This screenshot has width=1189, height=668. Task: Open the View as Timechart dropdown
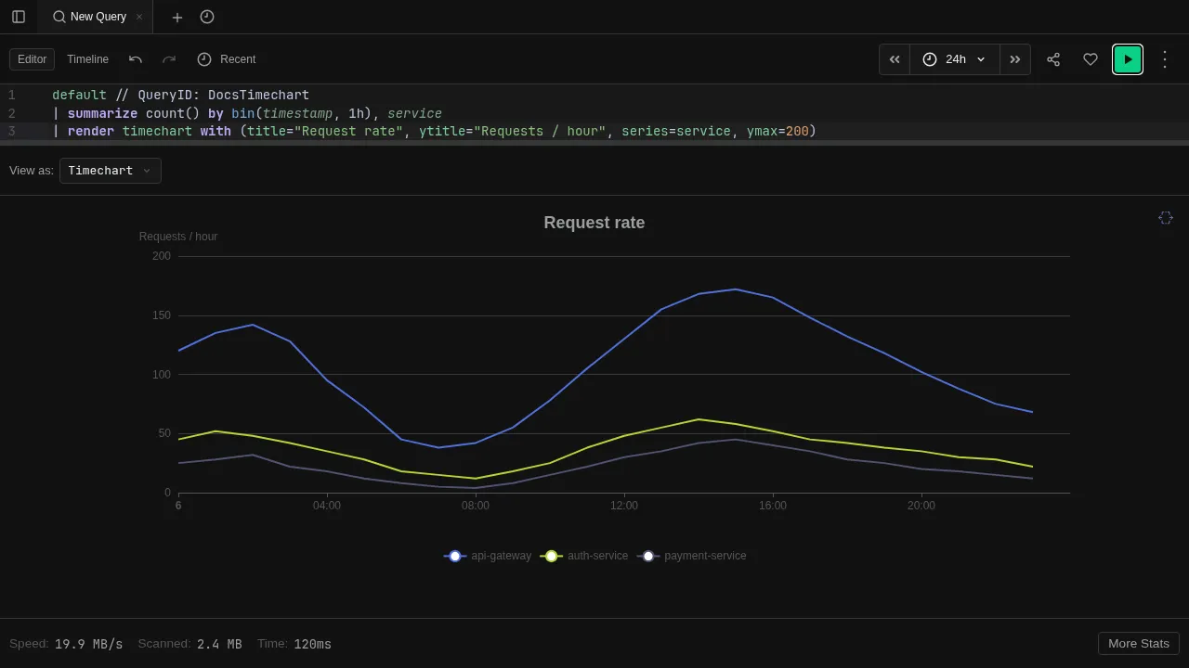111,171
